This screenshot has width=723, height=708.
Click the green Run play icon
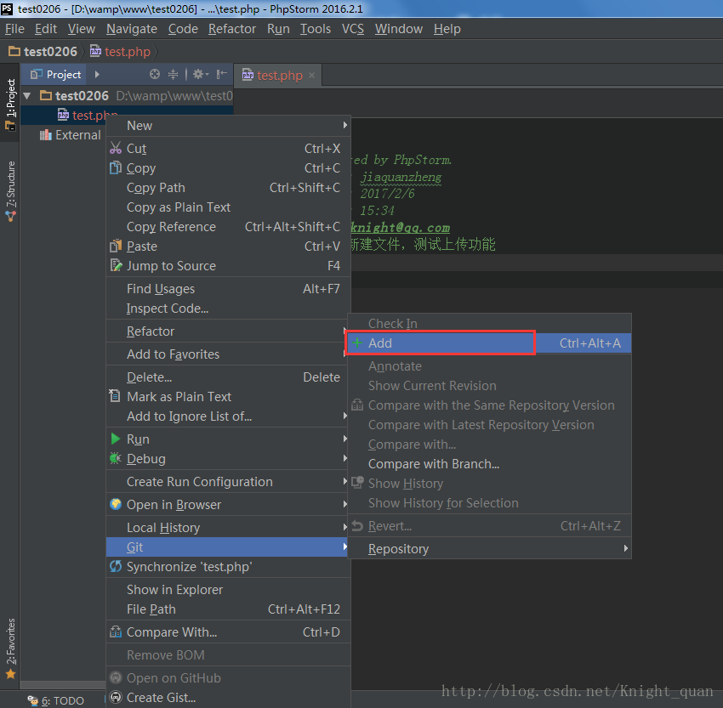tap(116, 439)
